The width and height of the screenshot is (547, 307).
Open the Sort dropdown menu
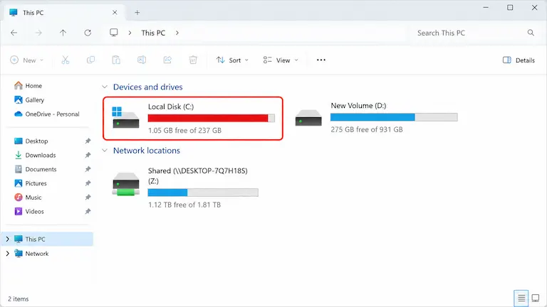click(x=232, y=60)
